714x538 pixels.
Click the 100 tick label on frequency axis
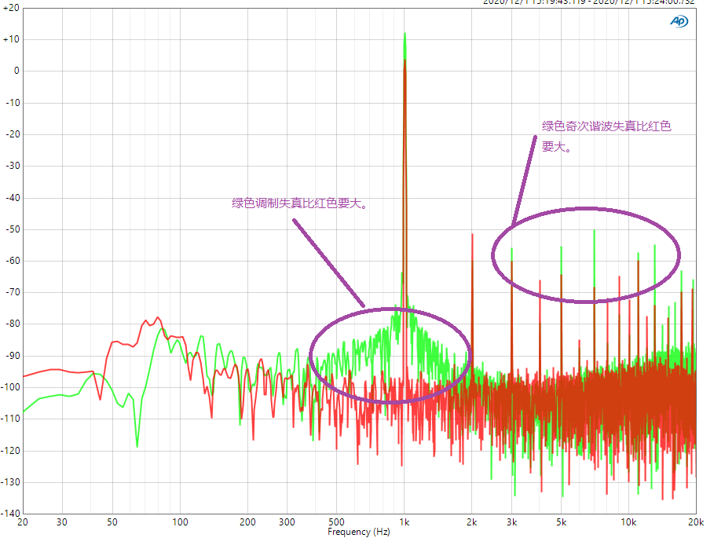[180, 522]
